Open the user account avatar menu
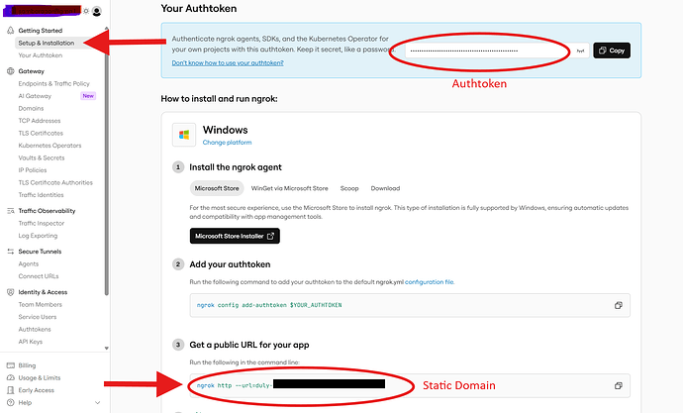Viewport: 683px width, 413px height. (x=97, y=11)
